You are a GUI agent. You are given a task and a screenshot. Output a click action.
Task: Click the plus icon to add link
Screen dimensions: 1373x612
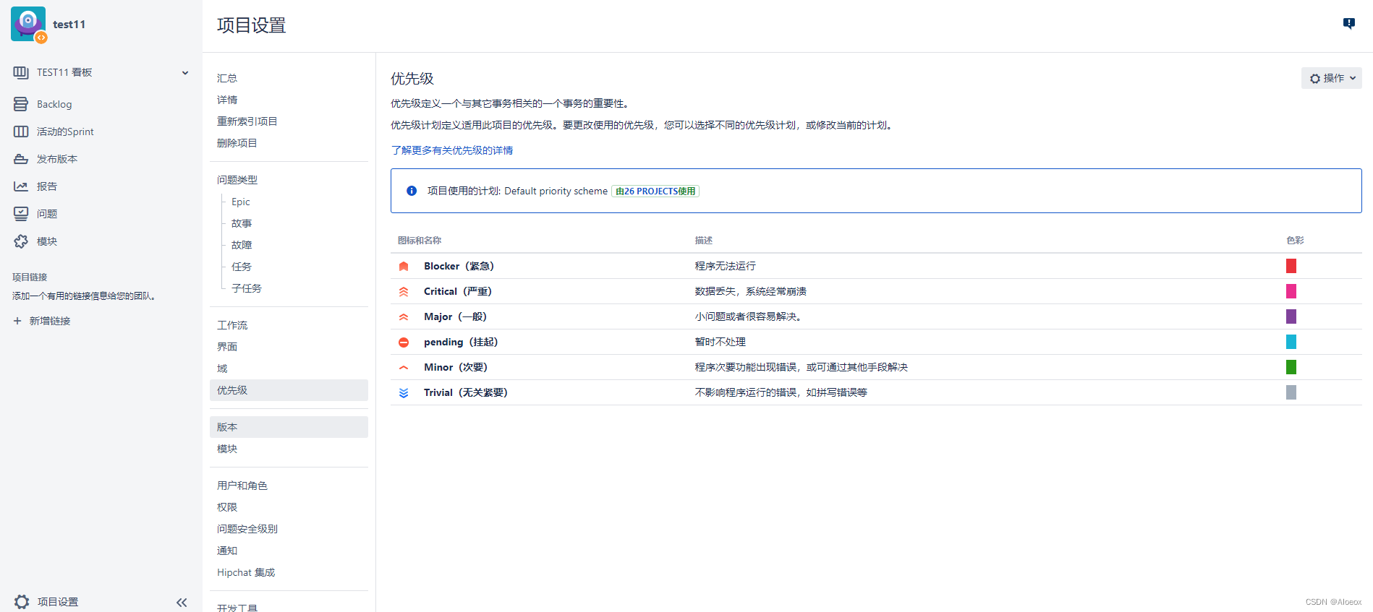pyautogui.click(x=17, y=321)
